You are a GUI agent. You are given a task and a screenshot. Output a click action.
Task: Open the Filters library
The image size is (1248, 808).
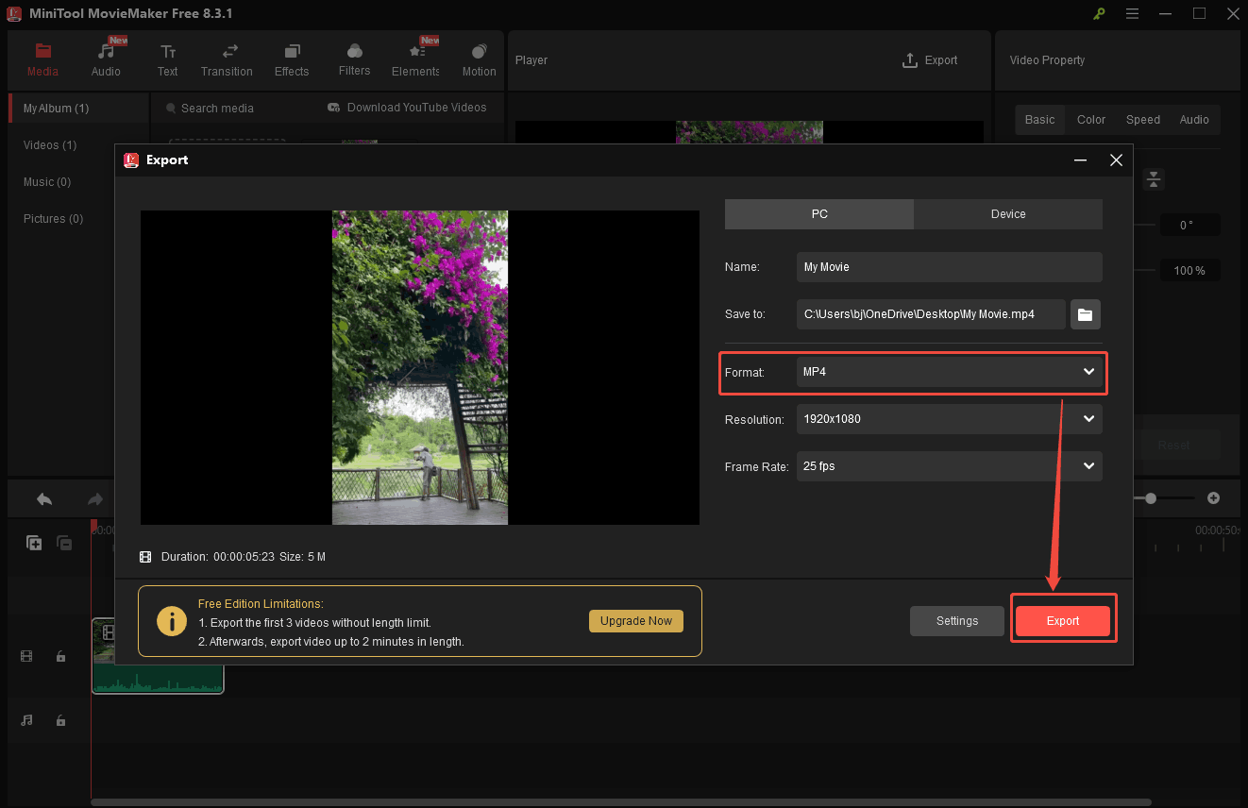(x=354, y=60)
